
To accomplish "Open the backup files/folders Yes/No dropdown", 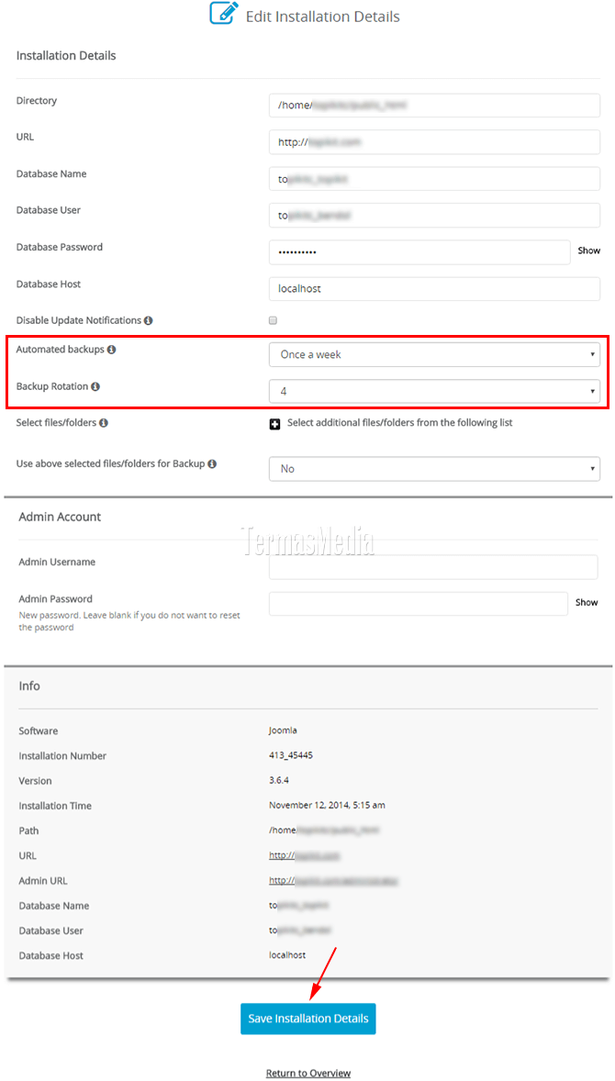I will tap(433, 469).
